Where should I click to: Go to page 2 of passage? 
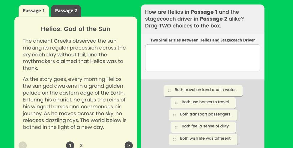pyautogui.click(x=81, y=145)
